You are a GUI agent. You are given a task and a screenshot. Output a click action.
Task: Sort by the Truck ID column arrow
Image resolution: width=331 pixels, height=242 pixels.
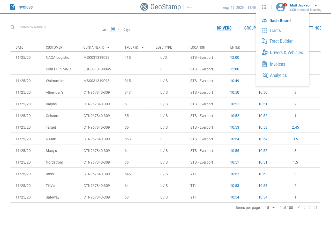point(142,48)
